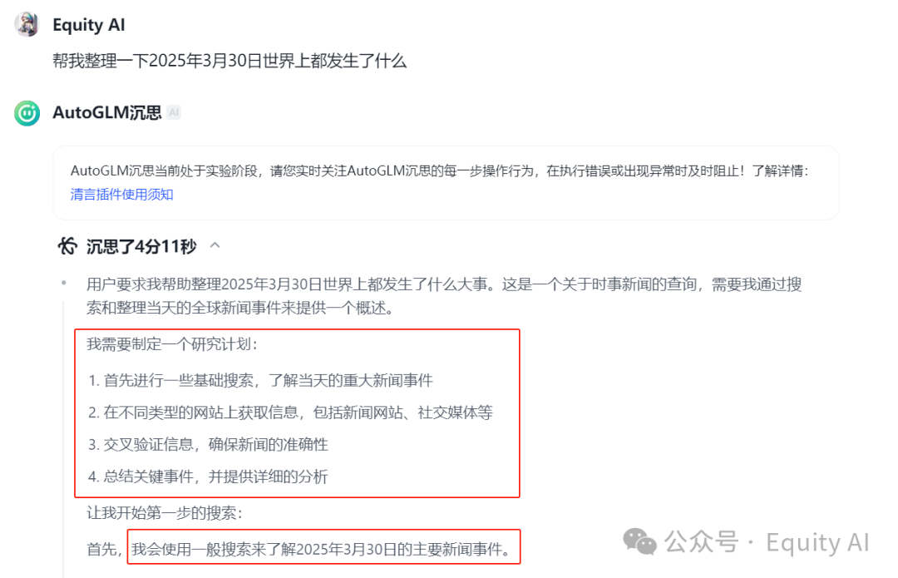
Task: Click the Equity AI username text
Action: [89, 25]
